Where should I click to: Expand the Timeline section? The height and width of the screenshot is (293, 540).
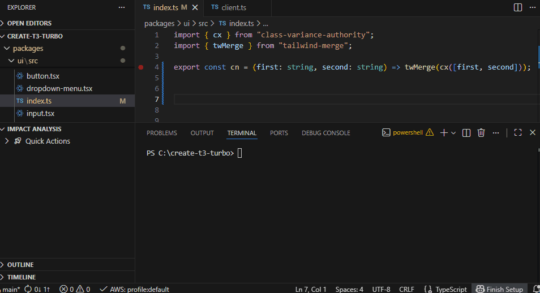point(18,277)
